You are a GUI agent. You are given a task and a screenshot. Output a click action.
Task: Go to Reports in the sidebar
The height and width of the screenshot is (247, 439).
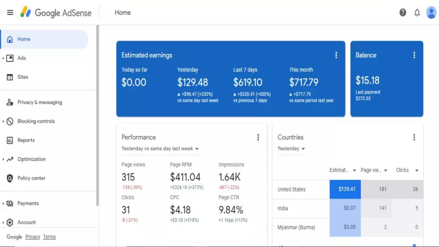pos(26,140)
